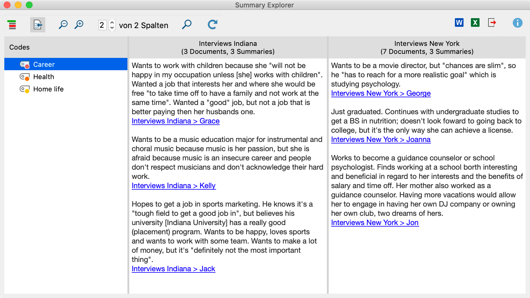The image size is (530, 298).
Task: Maximize the Summary Explorer window
Action: (29, 5)
